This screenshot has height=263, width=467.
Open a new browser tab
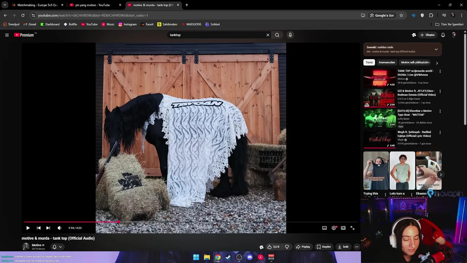click(x=187, y=5)
